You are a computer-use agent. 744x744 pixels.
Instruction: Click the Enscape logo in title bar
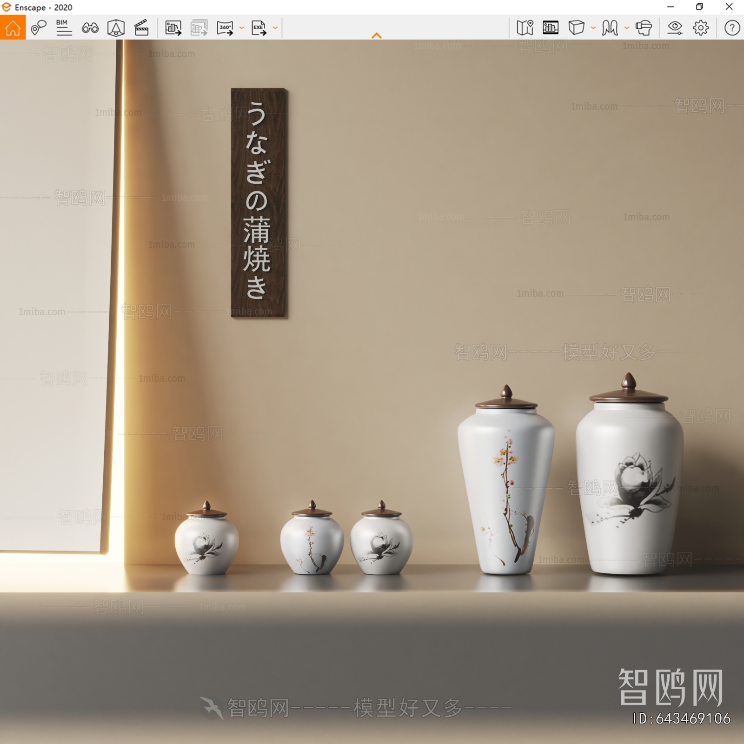(7, 7)
